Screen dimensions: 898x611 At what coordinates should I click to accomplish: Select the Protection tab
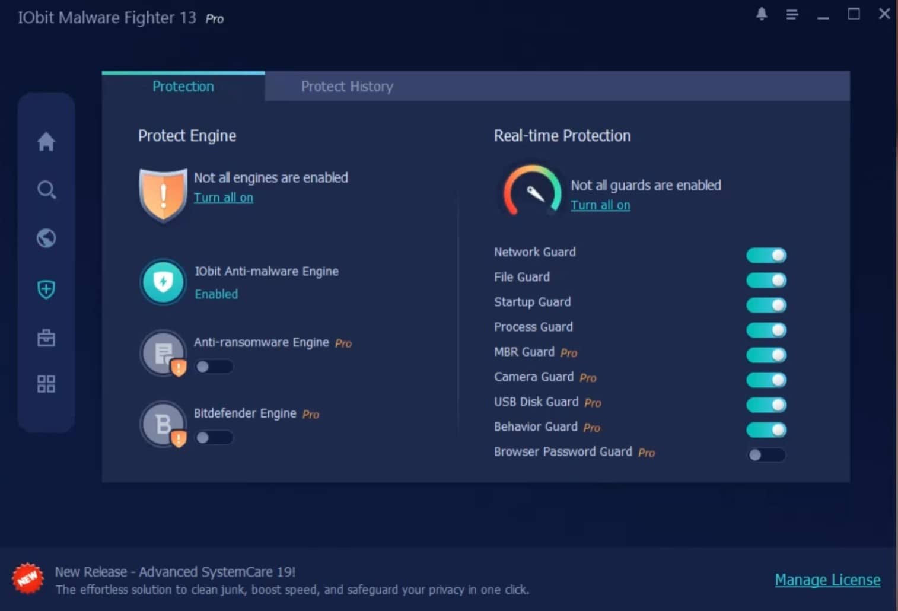point(183,86)
